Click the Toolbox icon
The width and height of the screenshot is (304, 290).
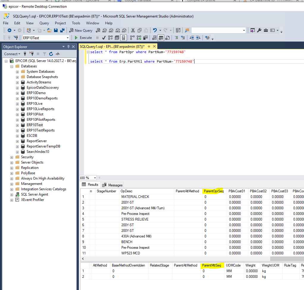(x=266, y=30)
